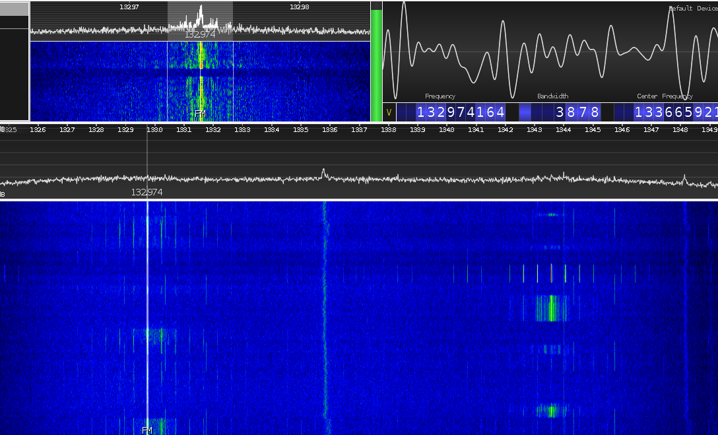Screen dimensions: 718x435
Task: Toggle the yellow V button beside Frequency digits
Action: (389, 112)
